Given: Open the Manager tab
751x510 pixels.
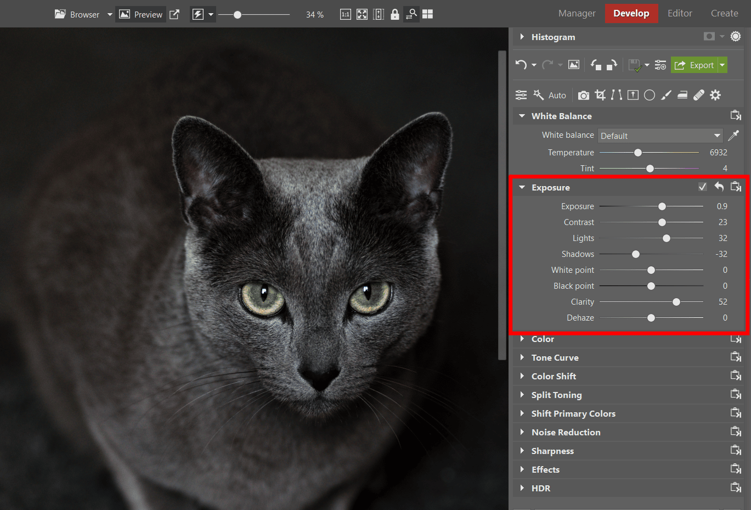Looking at the screenshot, I should 577,13.
